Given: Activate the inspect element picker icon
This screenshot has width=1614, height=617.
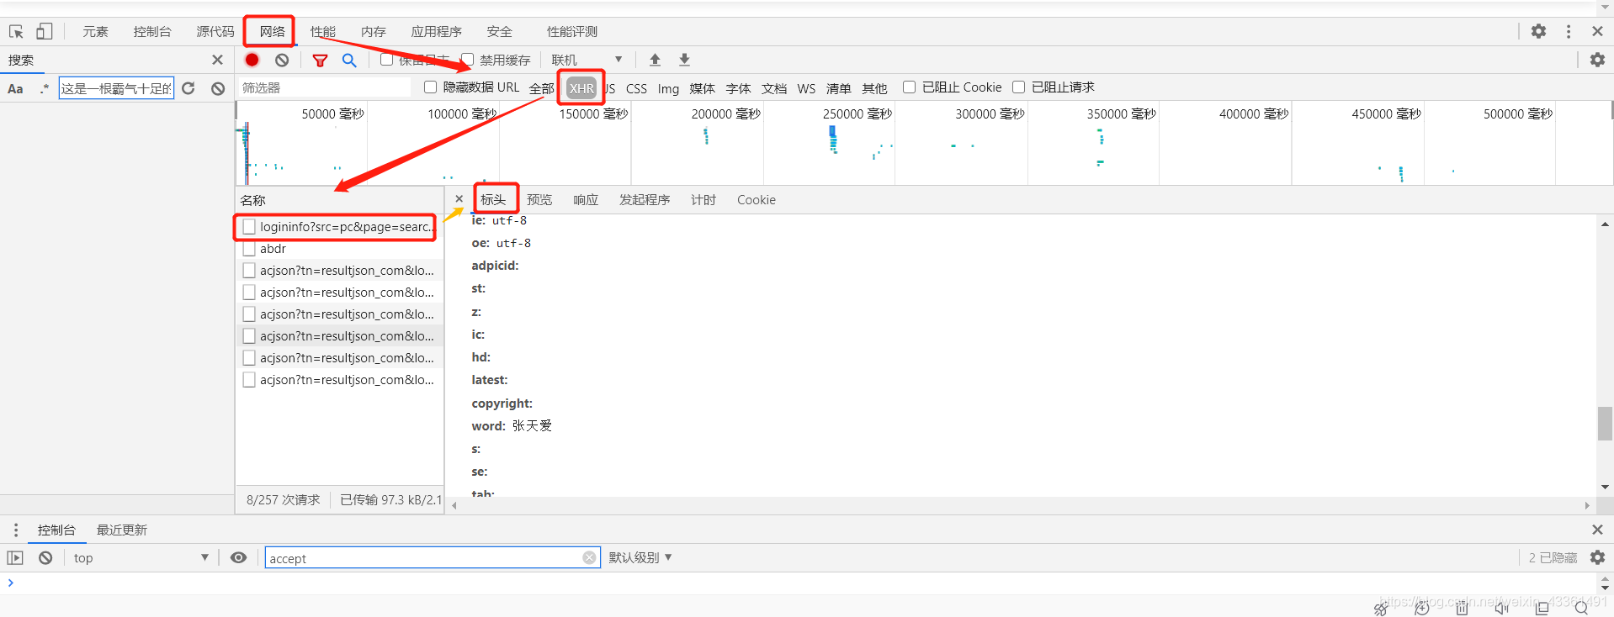Looking at the screenshot, I should tap(16, 31).
